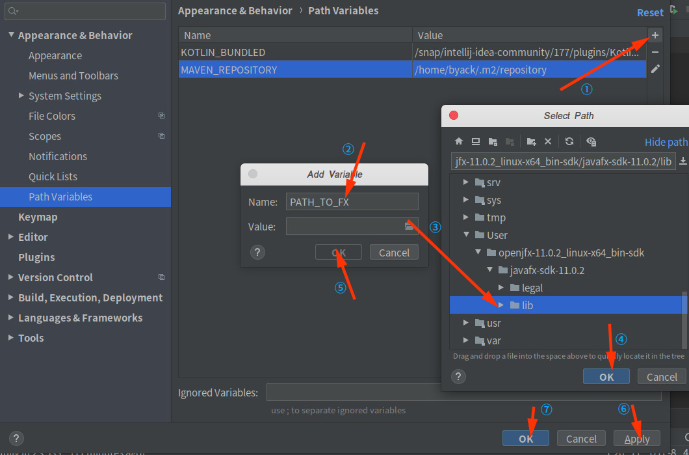Image resolution: width=689 pixels, height=455 pixels.
Task: Delete selected item using the X icon
Action: tap(548, 141)
